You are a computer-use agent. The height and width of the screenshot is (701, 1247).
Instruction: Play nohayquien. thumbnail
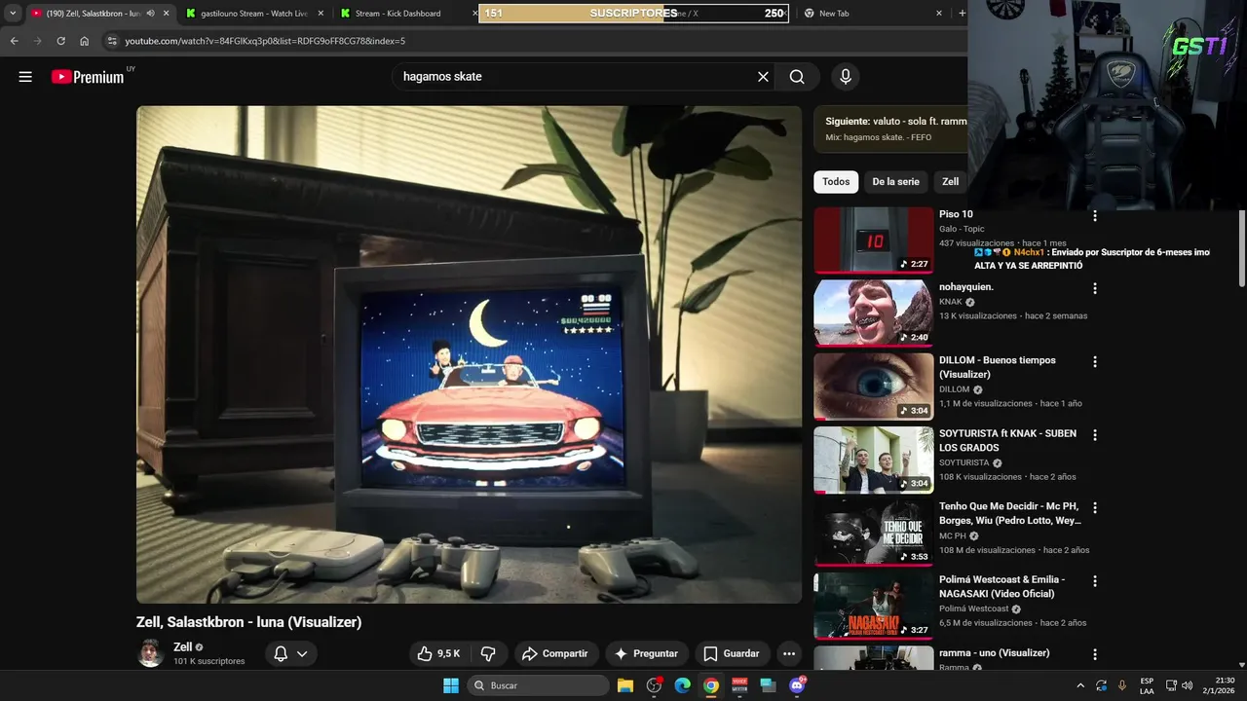(x=874, y=313)
